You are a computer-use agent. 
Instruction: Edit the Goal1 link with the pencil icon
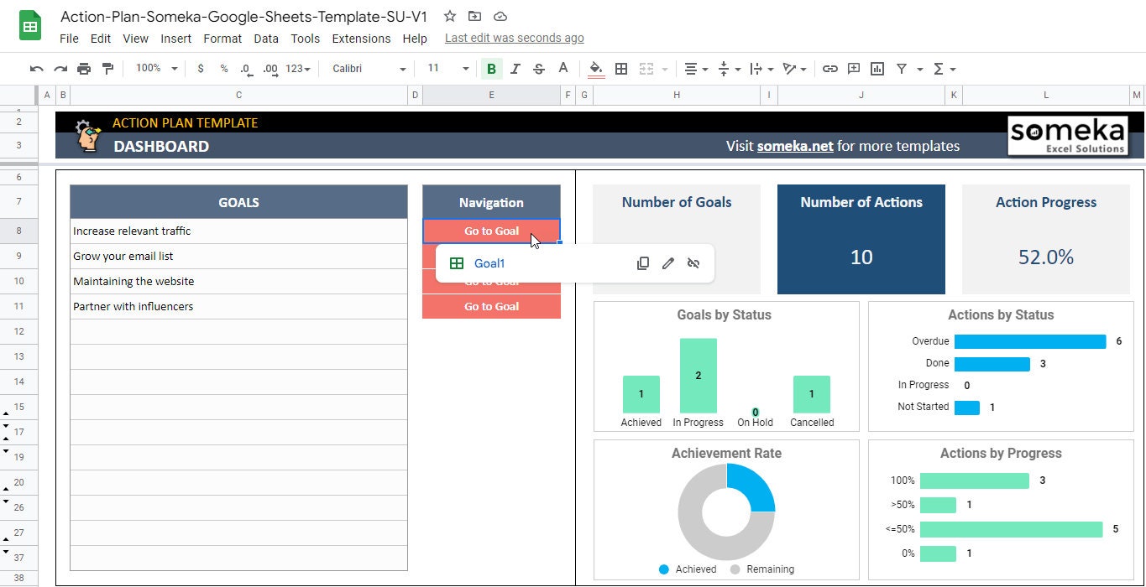668,262
